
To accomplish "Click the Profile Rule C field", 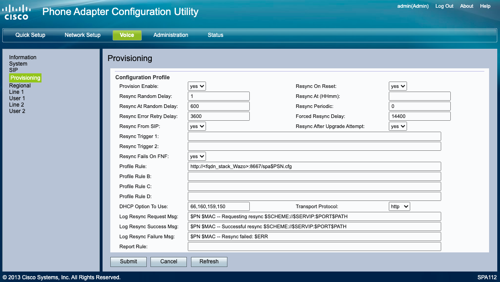I will coord(314,186).
